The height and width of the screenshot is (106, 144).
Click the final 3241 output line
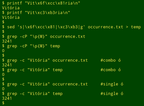click(x=7, y=98)
